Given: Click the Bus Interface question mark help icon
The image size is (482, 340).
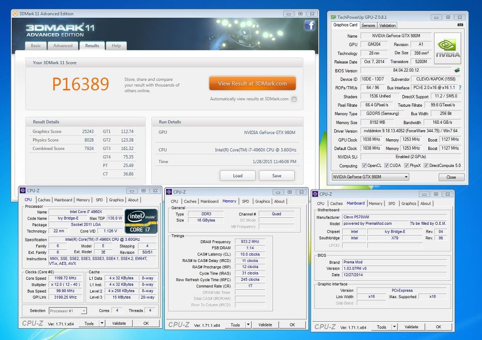Looking at the screenshot, I should [460, 87].
